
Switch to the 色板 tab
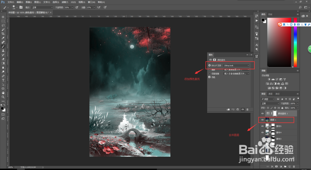(x=270, y=14)
